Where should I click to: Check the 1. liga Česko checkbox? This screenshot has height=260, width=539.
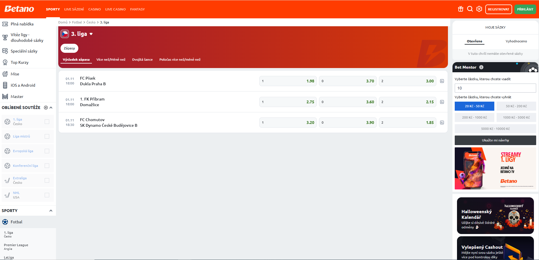pyautogui.click(x=47, y=122)
